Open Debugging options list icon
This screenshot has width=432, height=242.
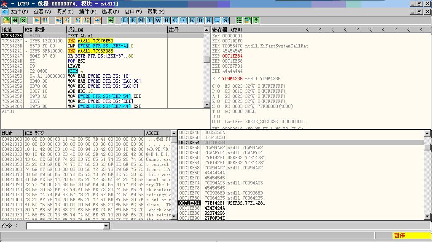pos(239,20)
